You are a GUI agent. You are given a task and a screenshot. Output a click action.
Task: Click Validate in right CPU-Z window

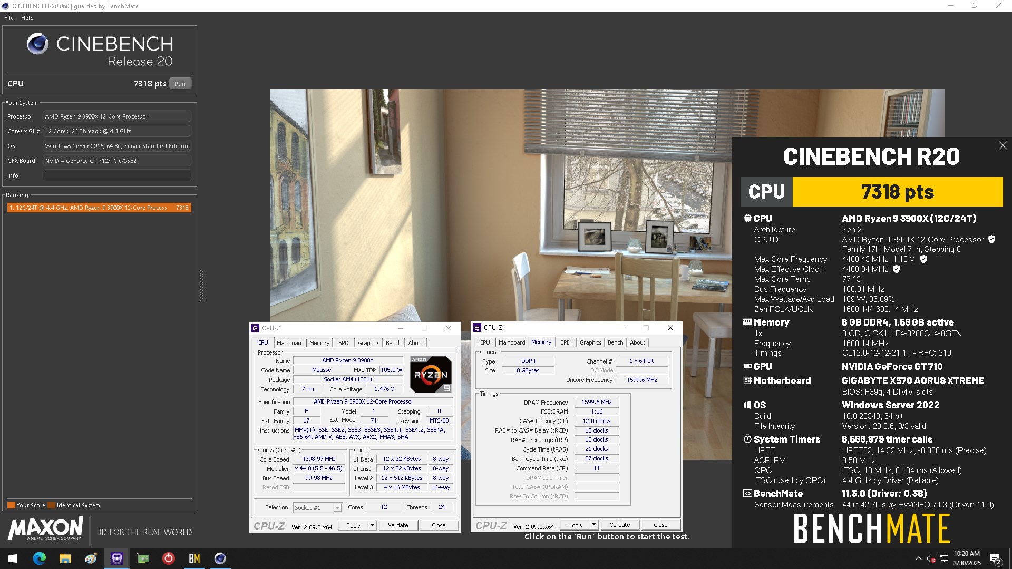click(620, 524)
